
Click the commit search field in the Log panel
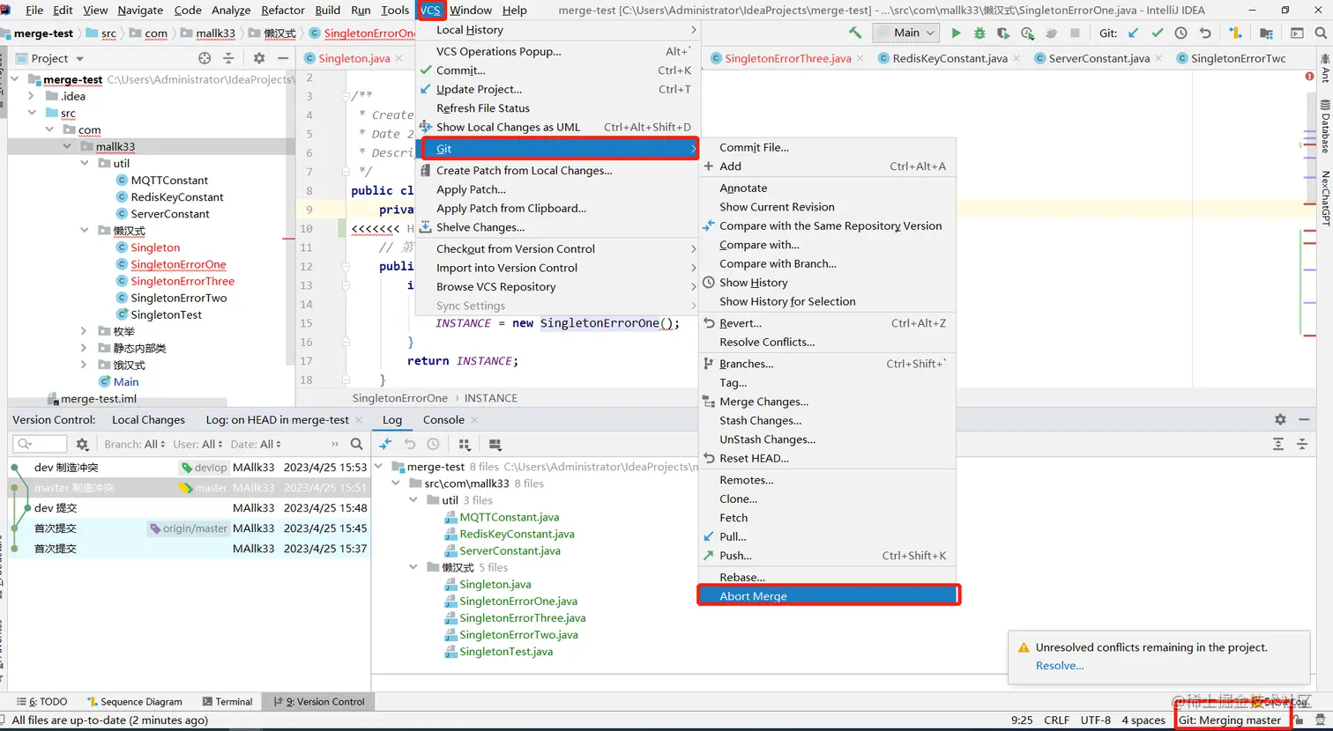point(40,445)
